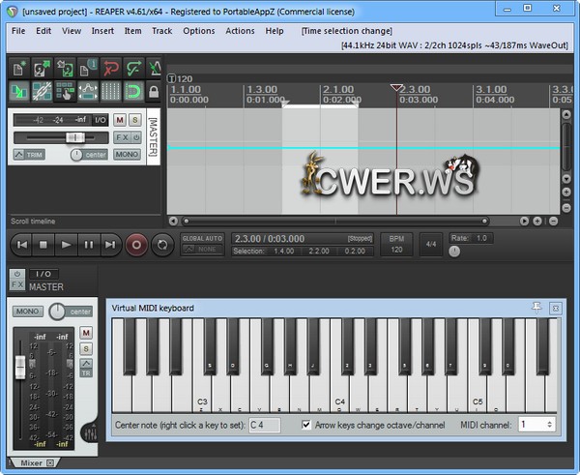
Task: Open the 4/4 time signature selector
Action: coord(430,245)
